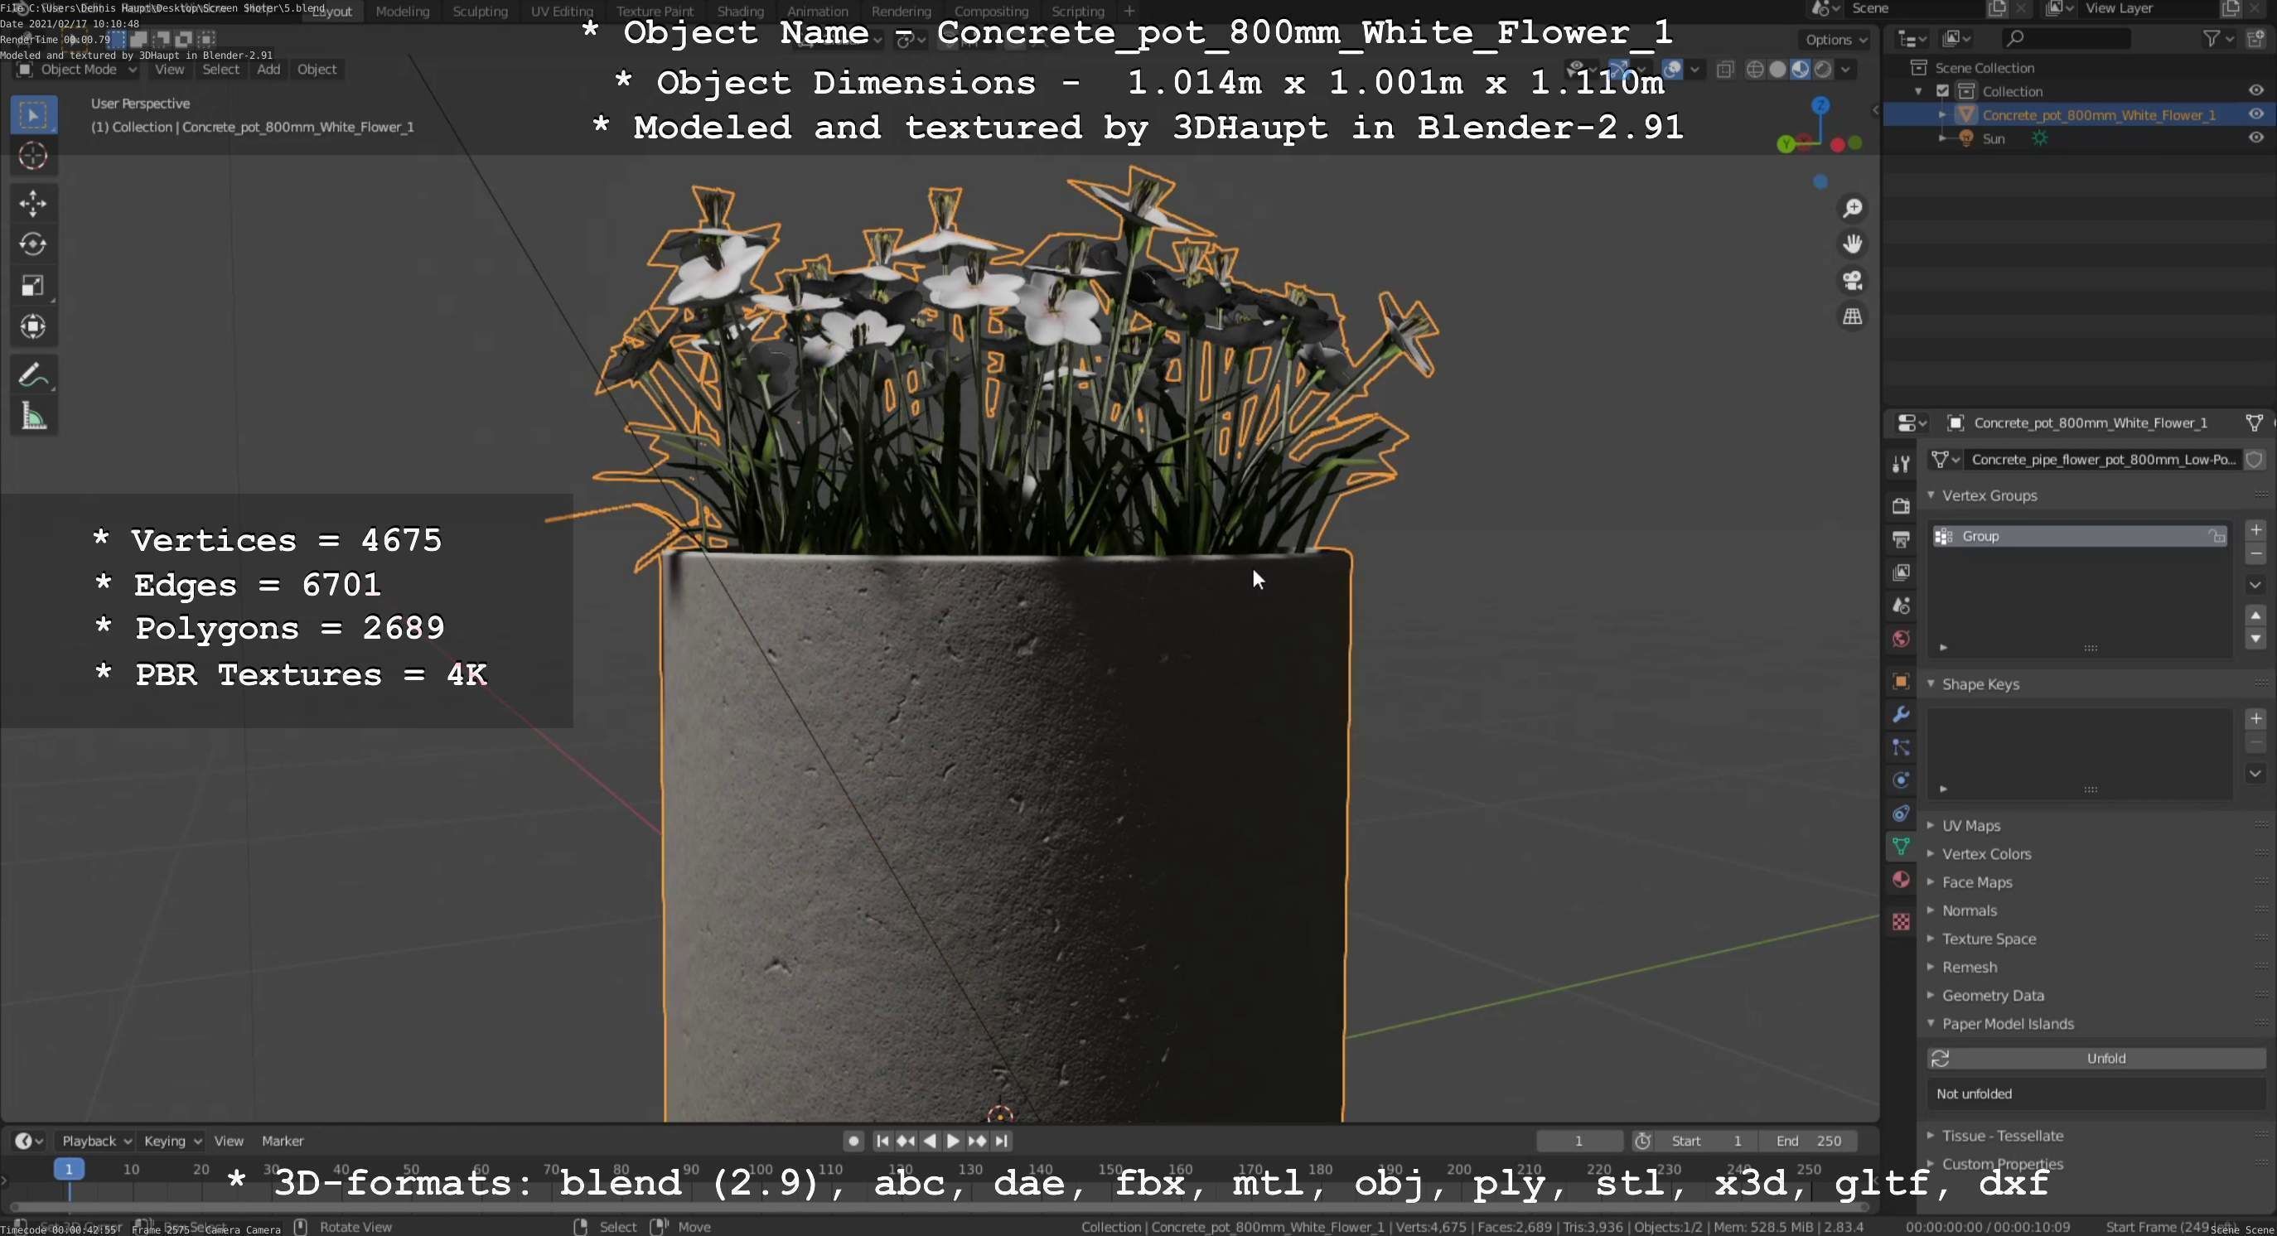Viewport: 2277px width, 1236px height.
Task: Open the Material properties tab
Action: 1902,879
